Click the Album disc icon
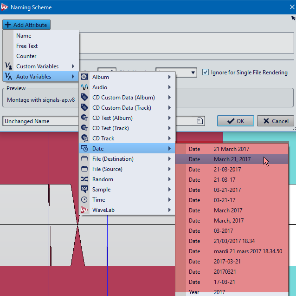This screenshot has height=296, width=296. coord(84,77)
